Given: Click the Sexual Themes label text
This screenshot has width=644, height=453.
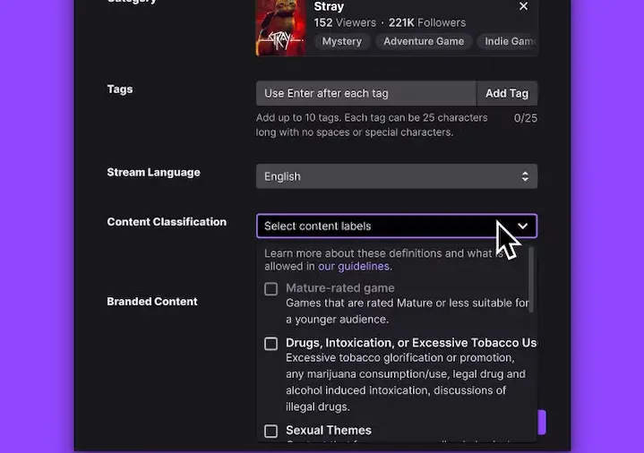Looking at the screenshot, I should pyautogui.click(x=328, y=431).
